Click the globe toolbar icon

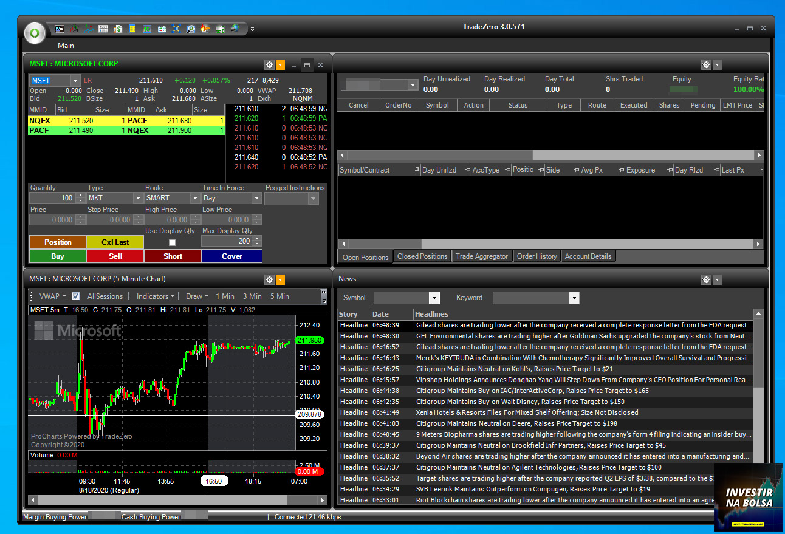(x=235, y=29)
